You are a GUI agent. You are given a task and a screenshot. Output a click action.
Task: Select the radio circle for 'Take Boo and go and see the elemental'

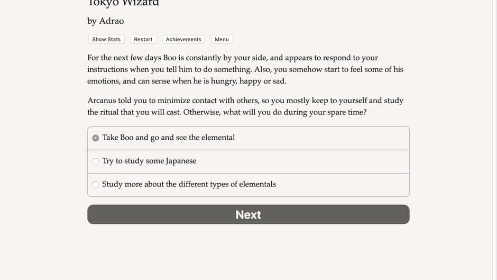coord(95,138)
